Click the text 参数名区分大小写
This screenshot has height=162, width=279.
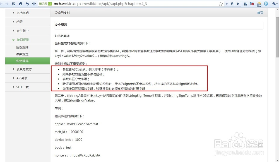[75, 79]
